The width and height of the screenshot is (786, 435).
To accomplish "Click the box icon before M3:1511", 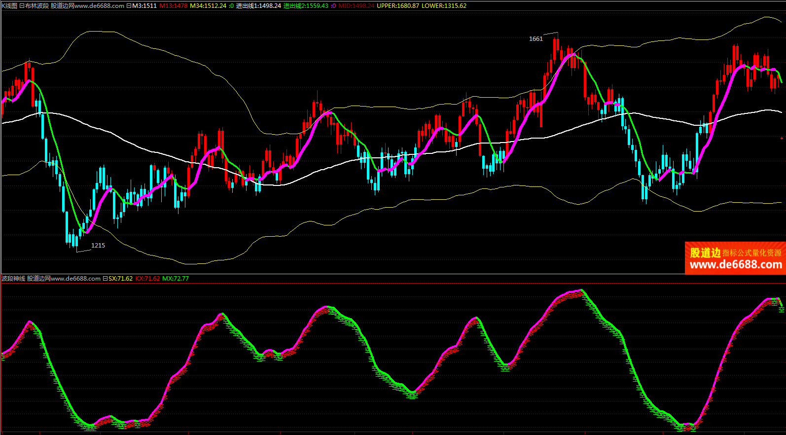I will pos(129,6).
